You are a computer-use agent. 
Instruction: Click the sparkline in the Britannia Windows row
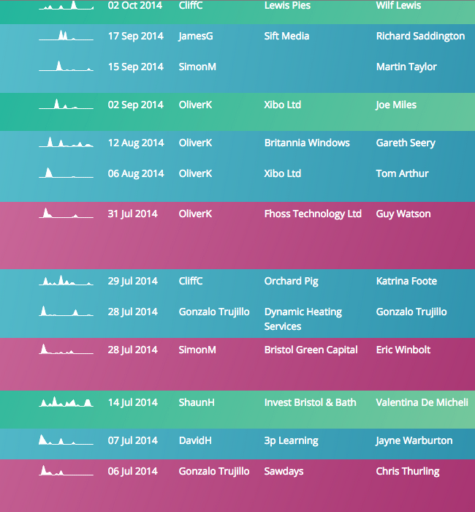pos(66,143)
